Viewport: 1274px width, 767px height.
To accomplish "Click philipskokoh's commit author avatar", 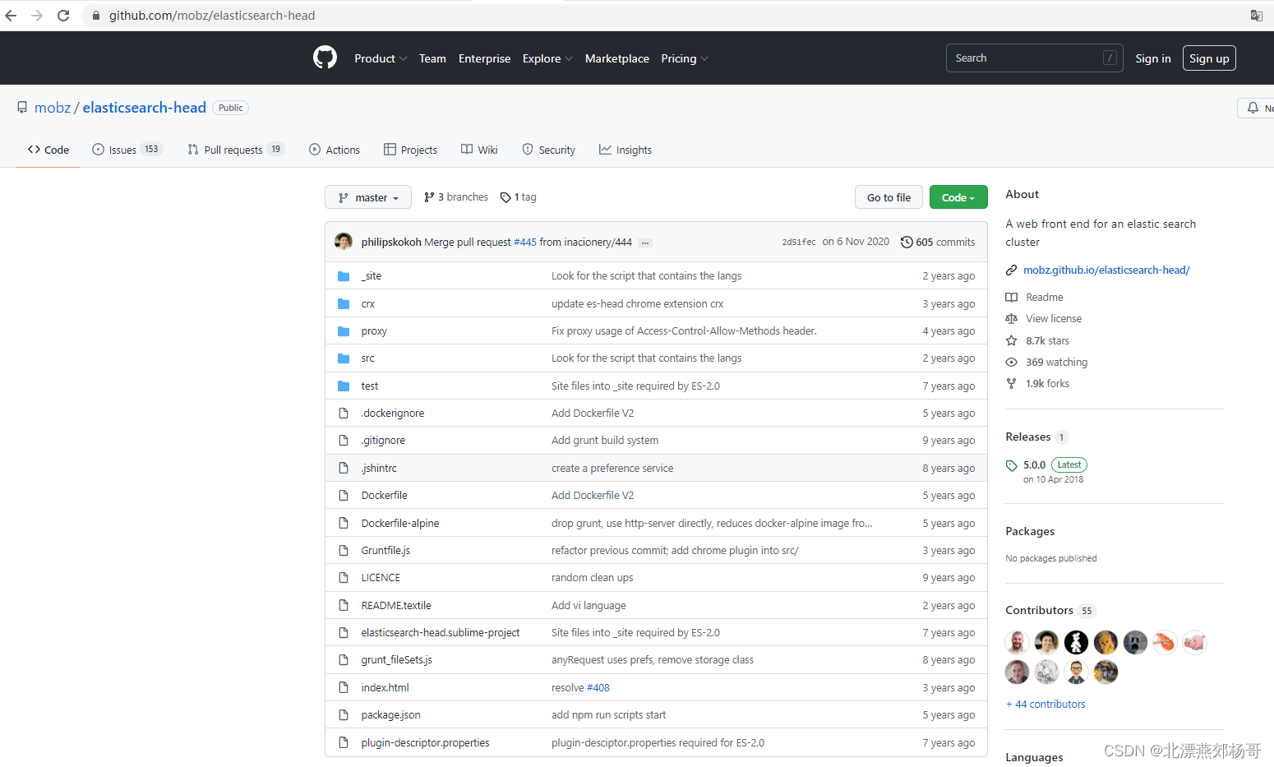I will [344, 242].
